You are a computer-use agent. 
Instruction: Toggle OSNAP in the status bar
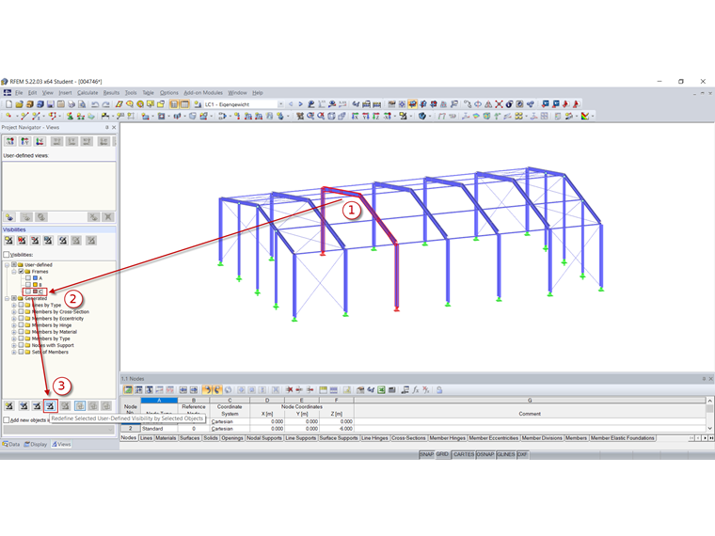[485, 454]
